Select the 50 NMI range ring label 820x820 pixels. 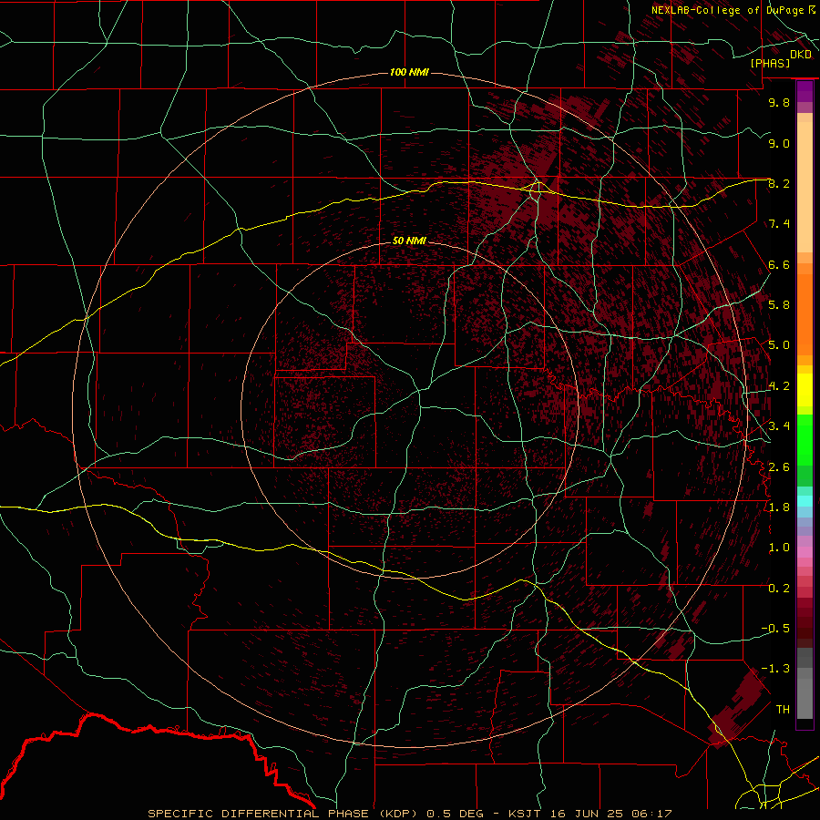point(409,241)
